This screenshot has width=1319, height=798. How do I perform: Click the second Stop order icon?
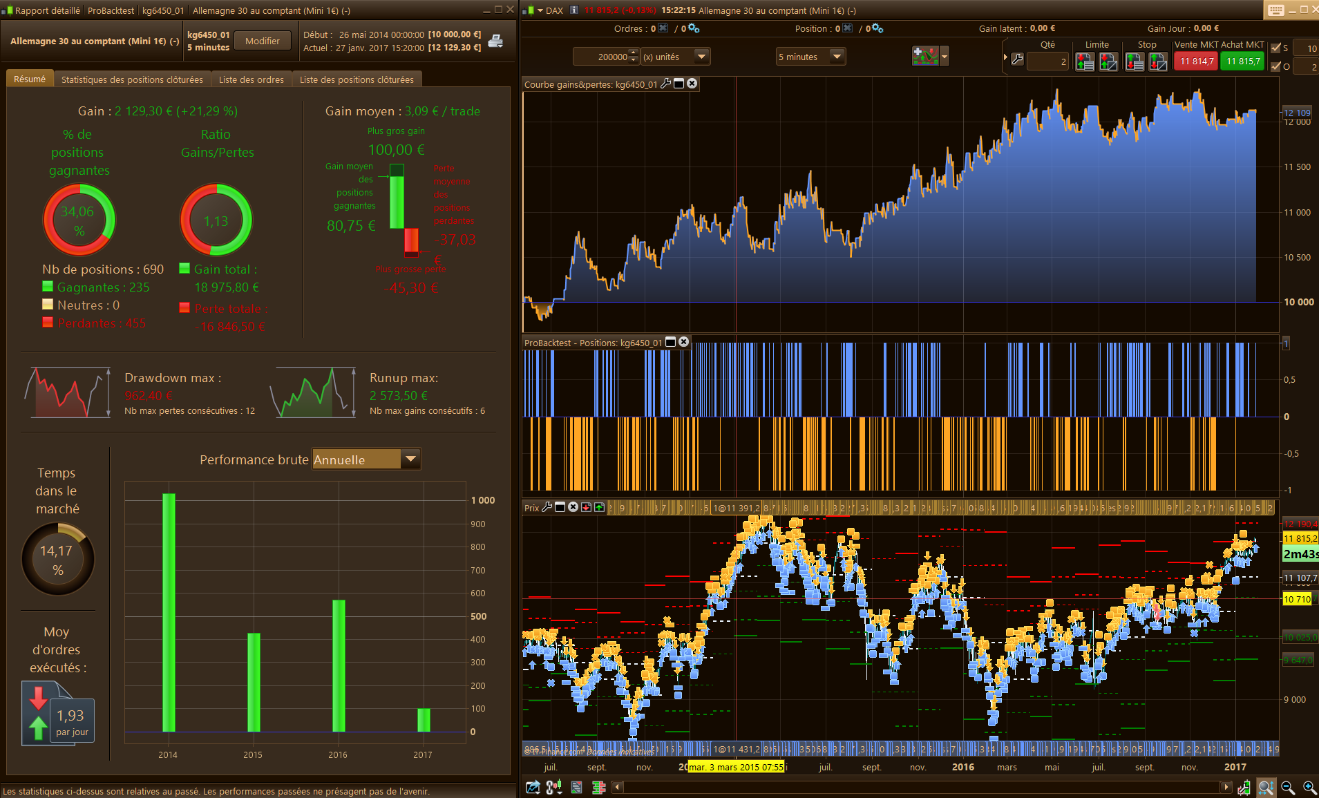1158,61
